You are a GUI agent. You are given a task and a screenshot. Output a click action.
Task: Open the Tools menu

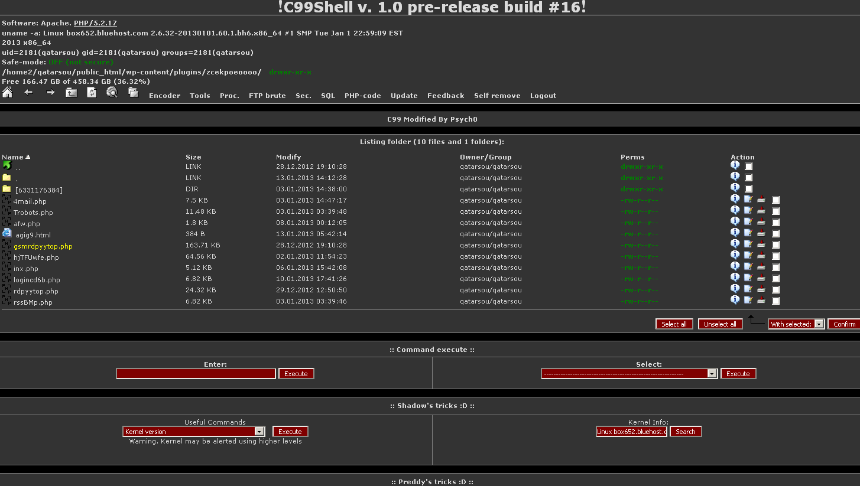coord(200,96)
